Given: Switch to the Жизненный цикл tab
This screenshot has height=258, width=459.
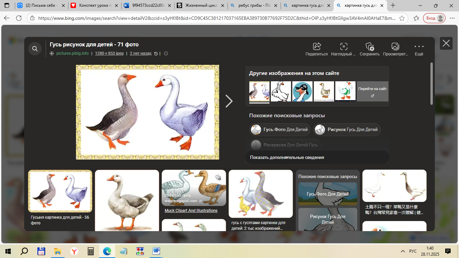Looking at the screenshot, I should click(x=201, y=5).
